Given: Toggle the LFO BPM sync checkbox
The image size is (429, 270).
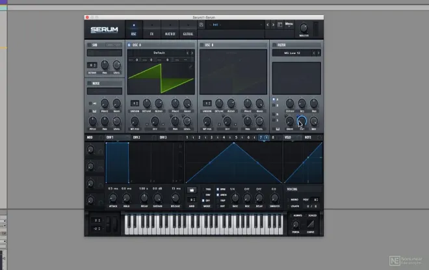Looking at the screenshot, I should pos(218,189).
